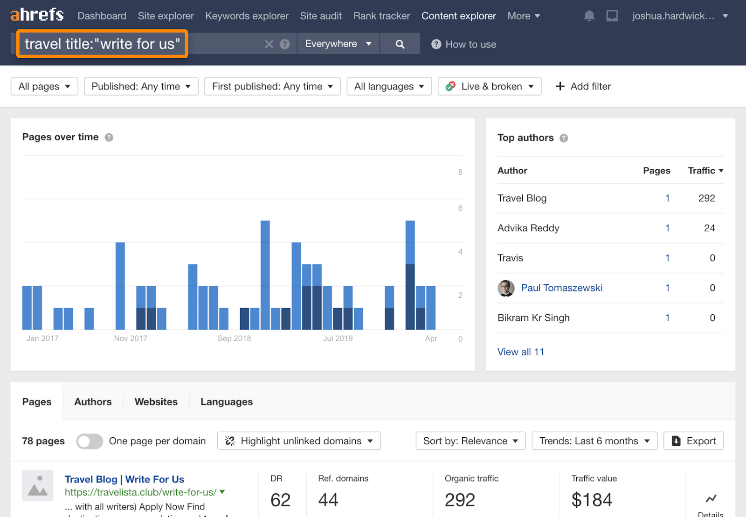The height and width of the screenshot is (517, 746).
Task: Click the notifications bell icon
Action: pos(589,16)
